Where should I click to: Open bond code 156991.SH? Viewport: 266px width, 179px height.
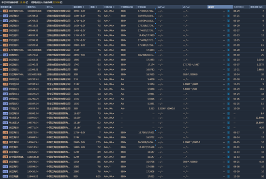[x=33, y=118]
